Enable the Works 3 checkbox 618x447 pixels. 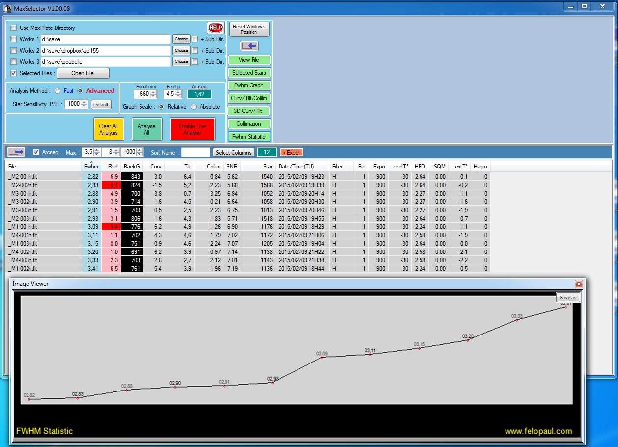[14, 61]
